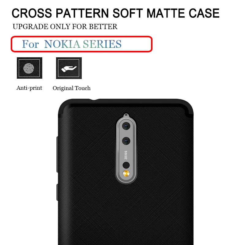Viewport: 245px width, 245px height.
Task: Click the lower side button on case
Action: [57, 192]
